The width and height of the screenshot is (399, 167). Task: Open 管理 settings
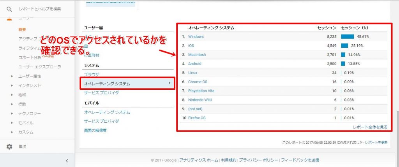(22, 146)
